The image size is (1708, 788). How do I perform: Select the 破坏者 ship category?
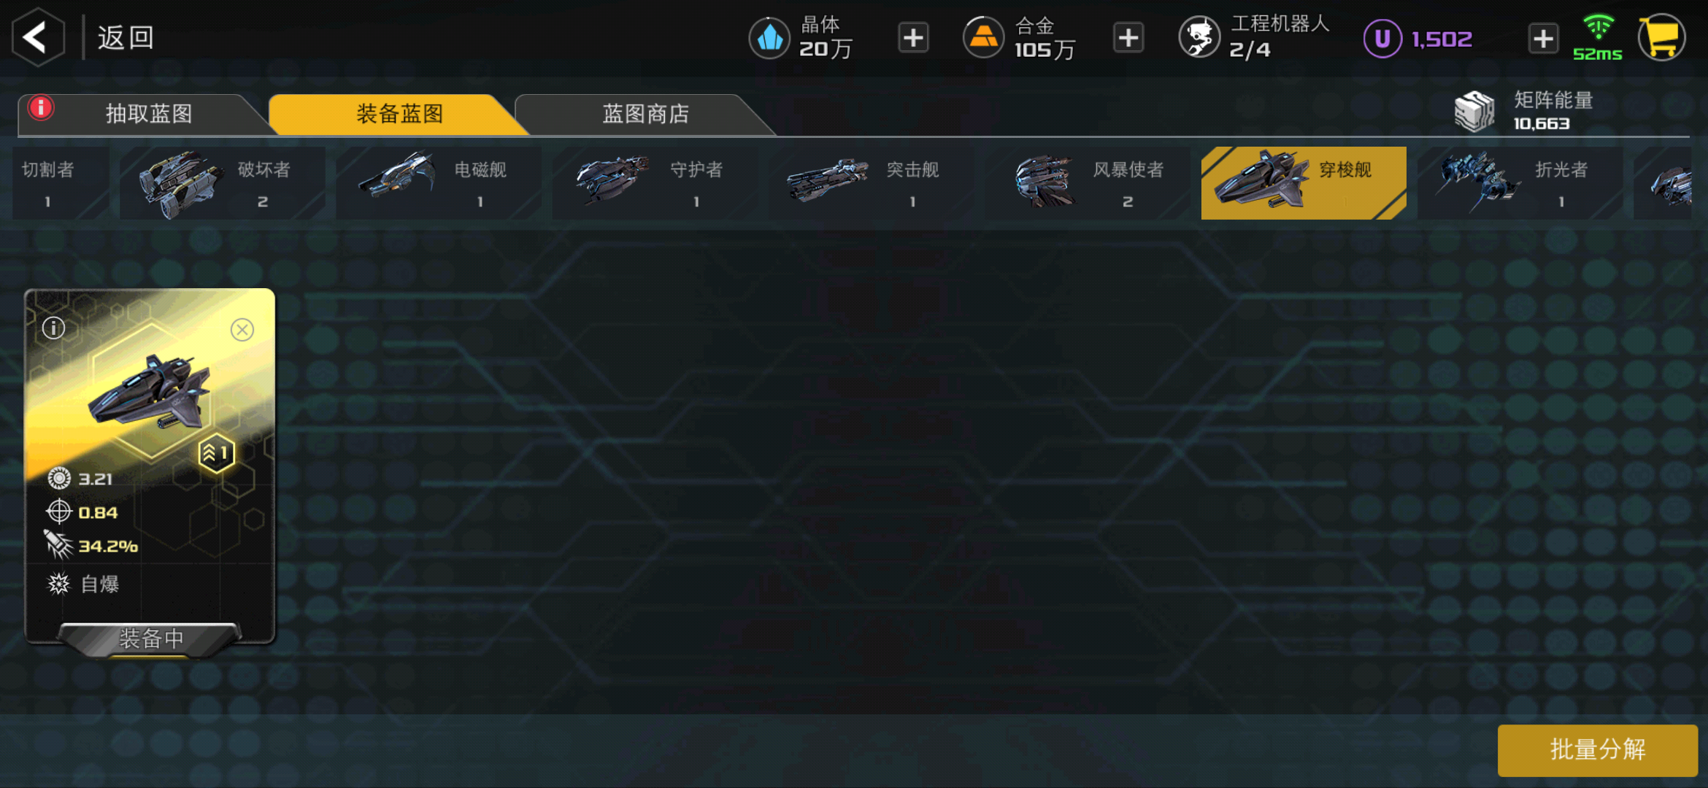pyautogui.click(x=223, y=183)
